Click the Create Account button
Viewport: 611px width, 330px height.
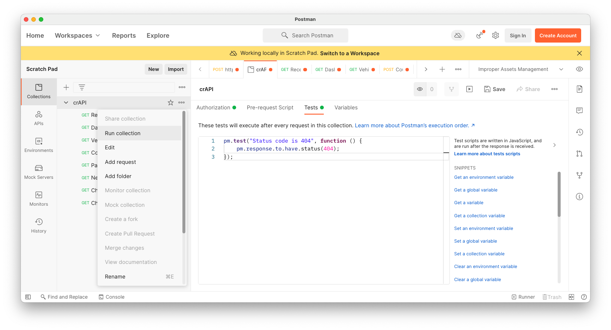[x=558, y=35]
